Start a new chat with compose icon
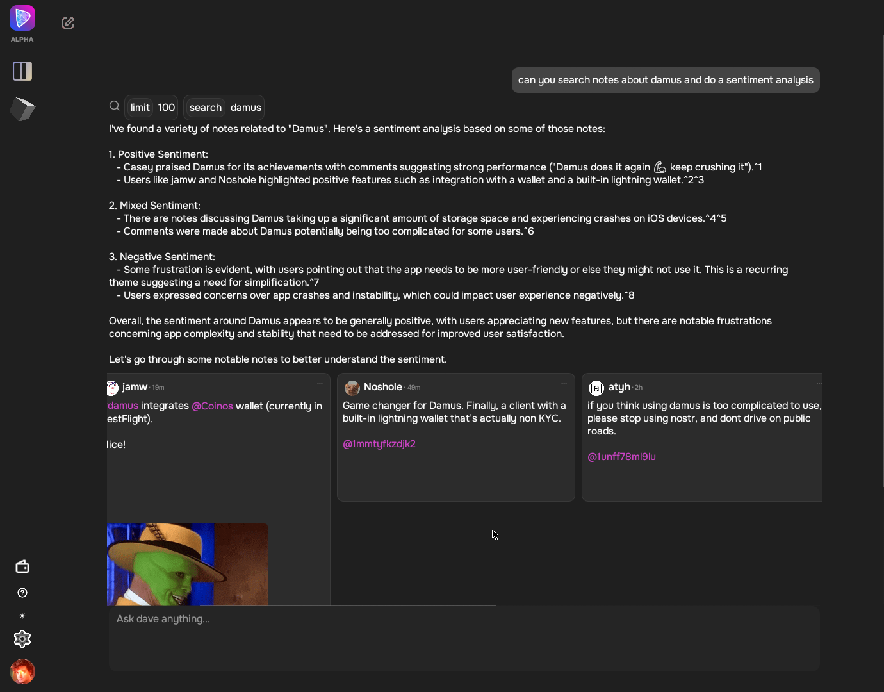 [68, 23]
